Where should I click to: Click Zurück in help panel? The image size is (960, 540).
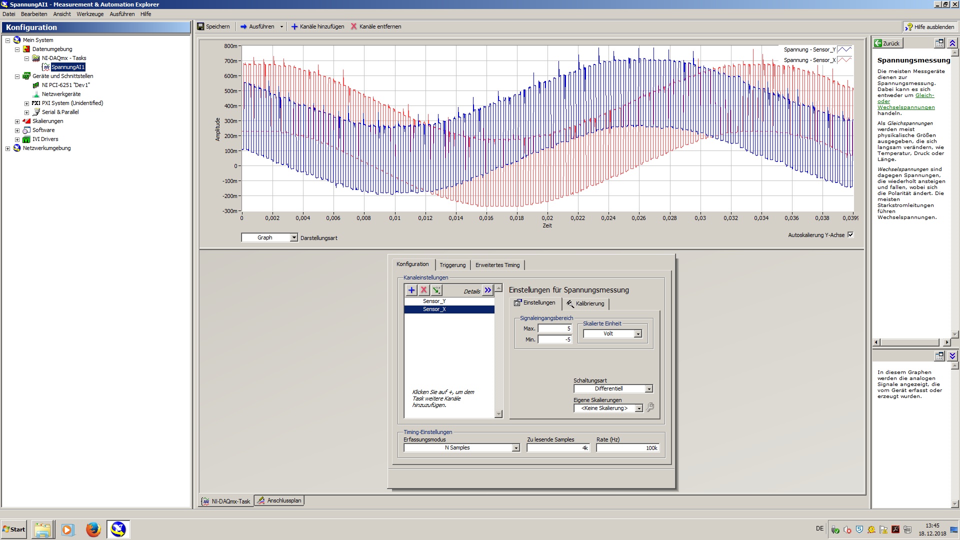tap(887, 43)
